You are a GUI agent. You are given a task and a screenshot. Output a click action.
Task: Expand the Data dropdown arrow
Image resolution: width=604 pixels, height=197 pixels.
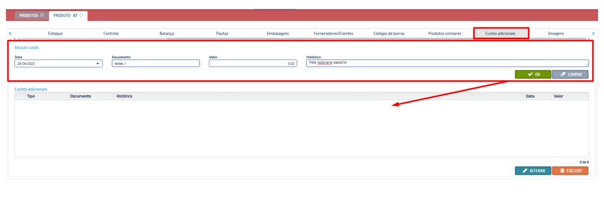pos(98,64)
